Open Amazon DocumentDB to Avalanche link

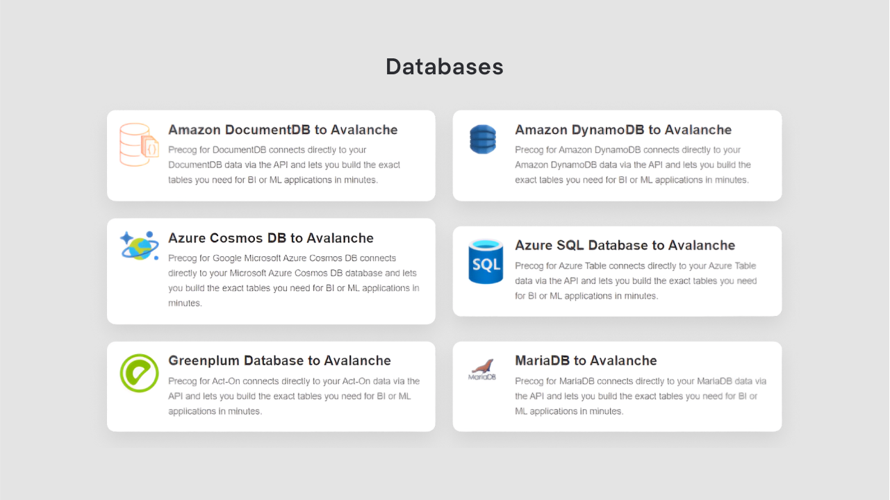point(283,130)
